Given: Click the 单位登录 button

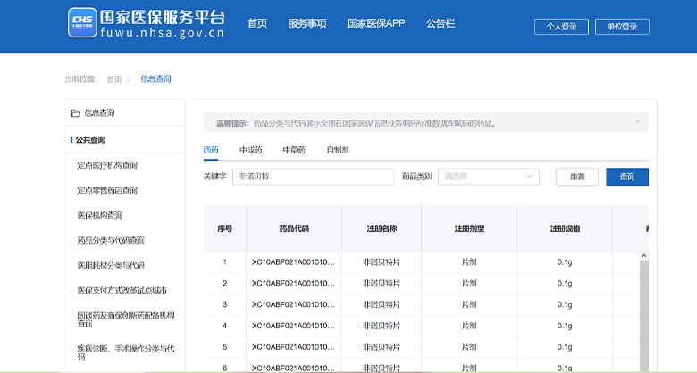Looking at the screenshot, I should tap(622, 27).
